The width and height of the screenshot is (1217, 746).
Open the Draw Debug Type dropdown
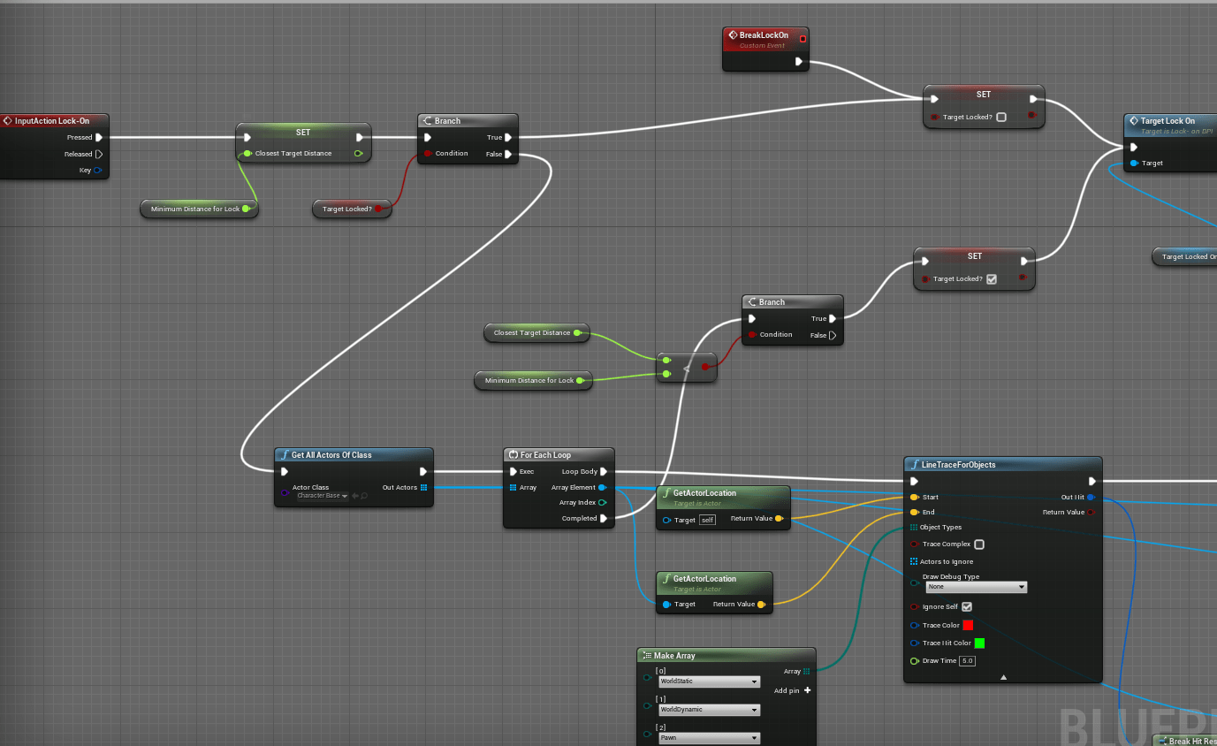pos(976,587)
